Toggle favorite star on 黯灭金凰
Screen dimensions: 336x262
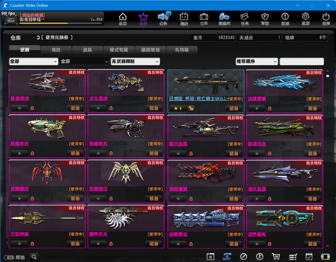178,154
